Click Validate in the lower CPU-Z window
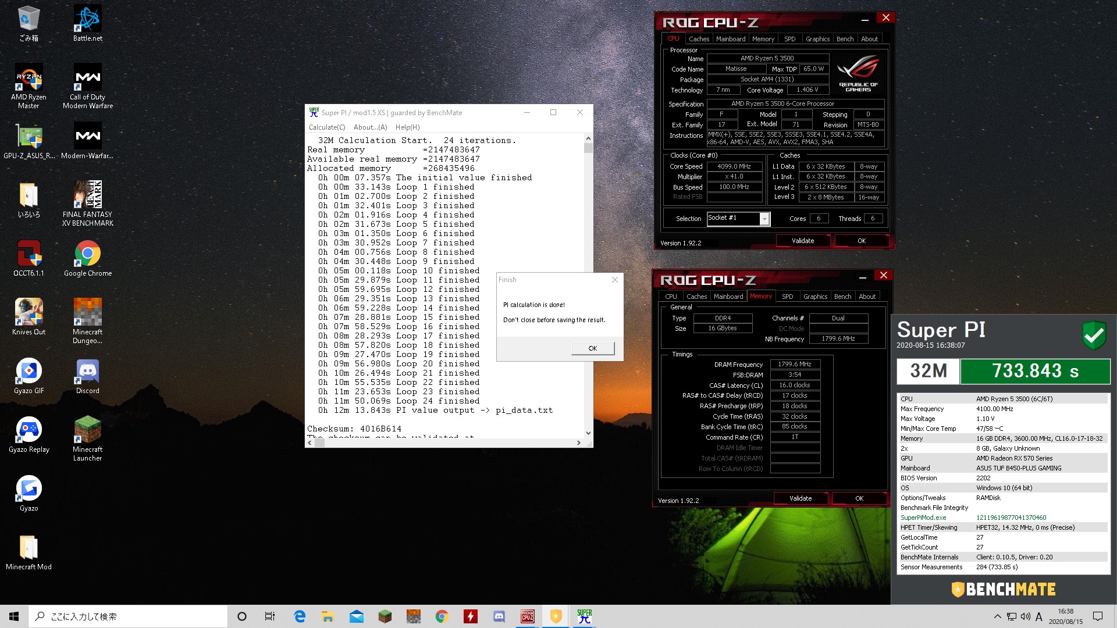Image resolution: width=1117 pixels, height=628 pixels. pyautogui.click(x=801, y=498)
